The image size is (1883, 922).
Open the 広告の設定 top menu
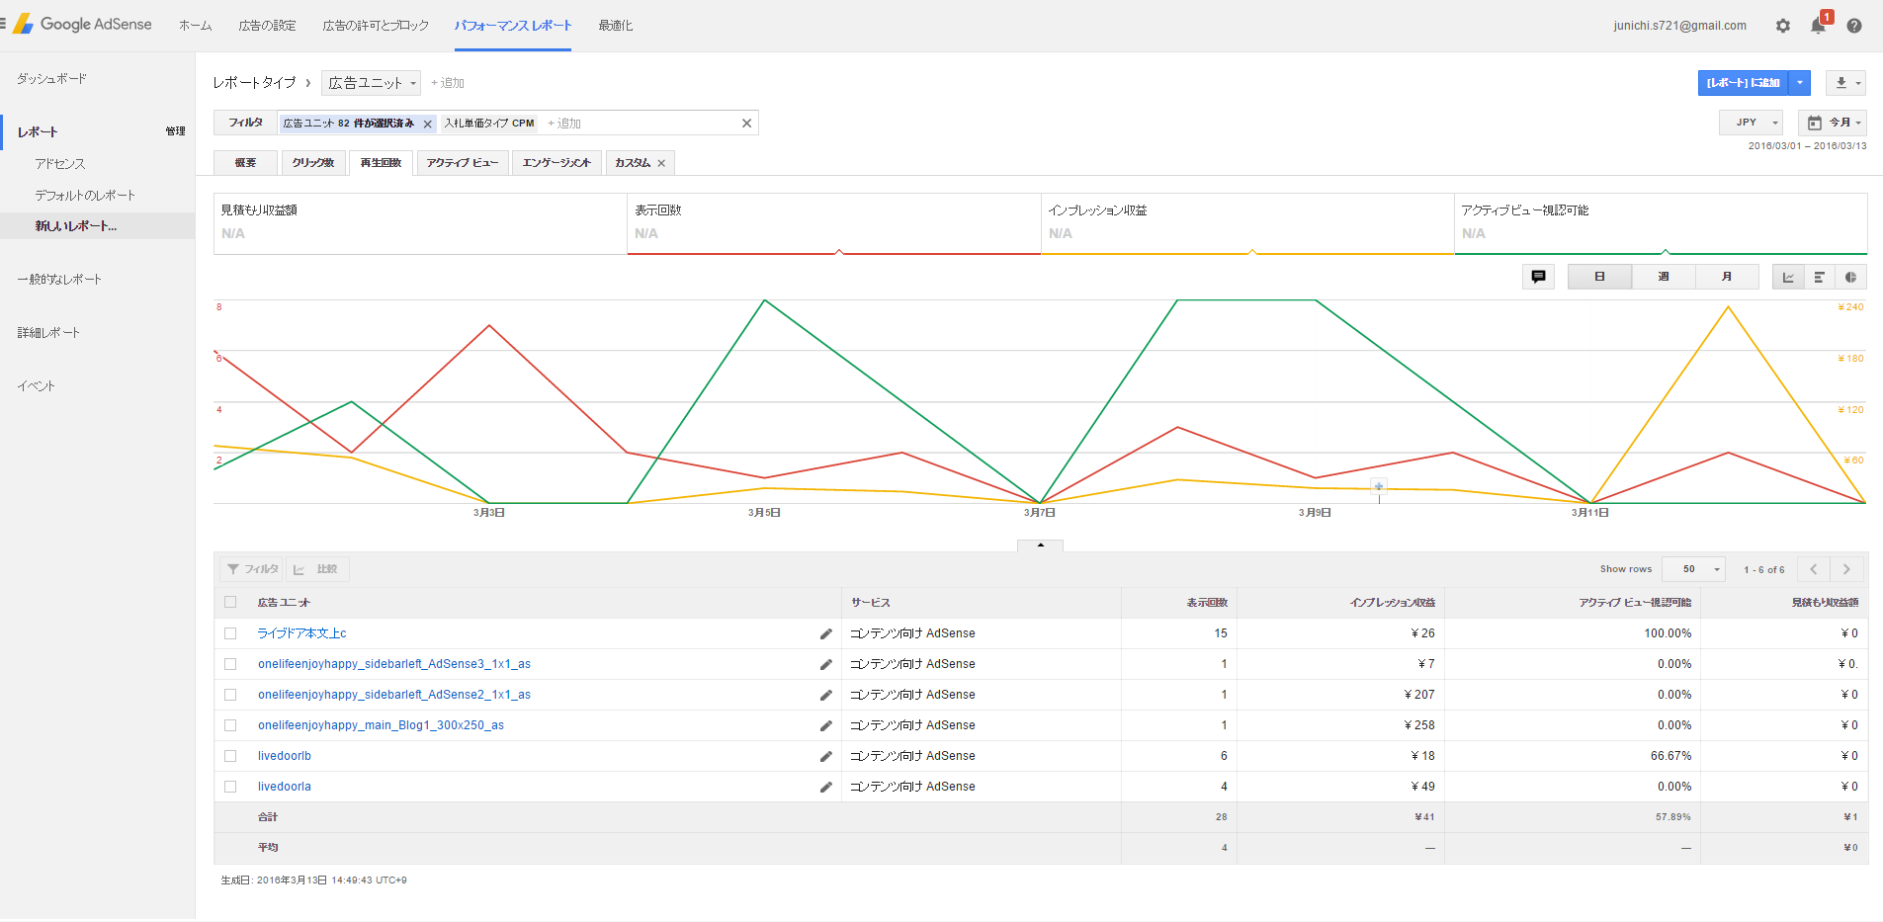[267, 26]
